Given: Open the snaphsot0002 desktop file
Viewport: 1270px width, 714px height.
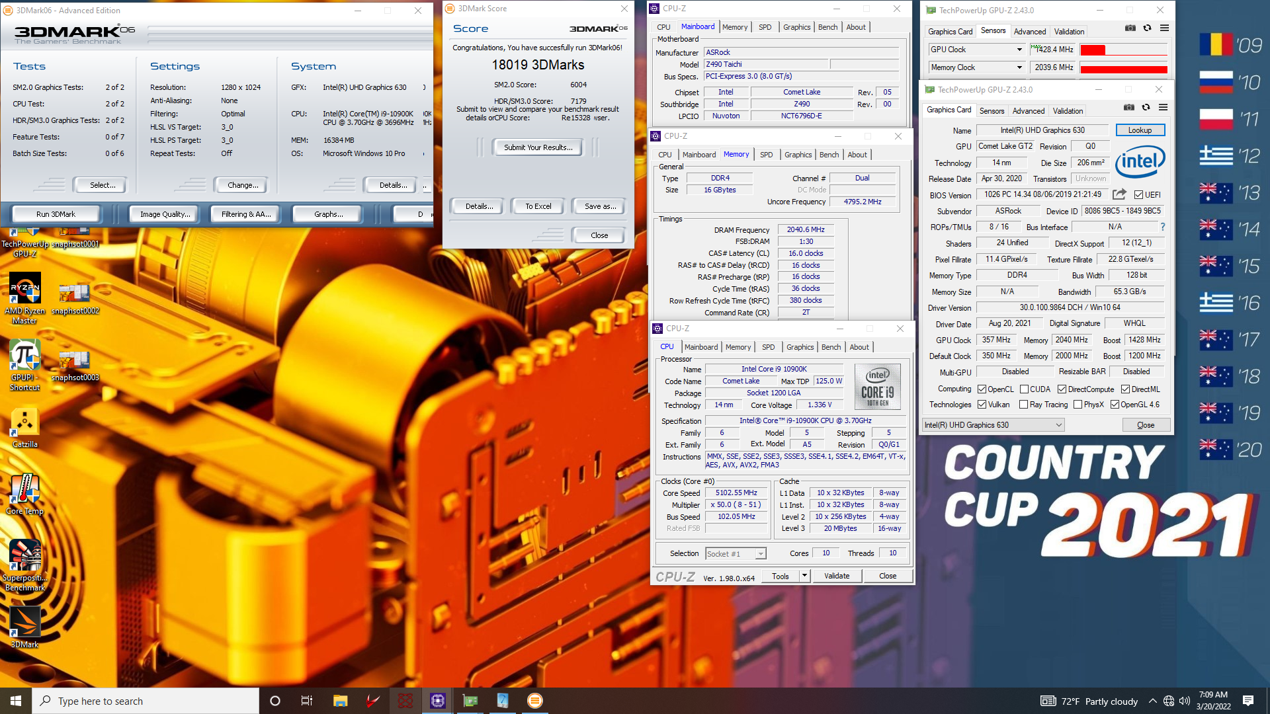Looking at the screenshot, I should pos(75,298).
